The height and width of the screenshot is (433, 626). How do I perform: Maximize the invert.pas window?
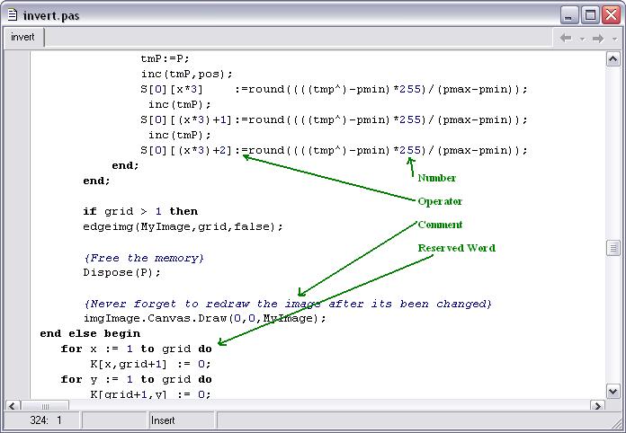click(x=591, y=14)
